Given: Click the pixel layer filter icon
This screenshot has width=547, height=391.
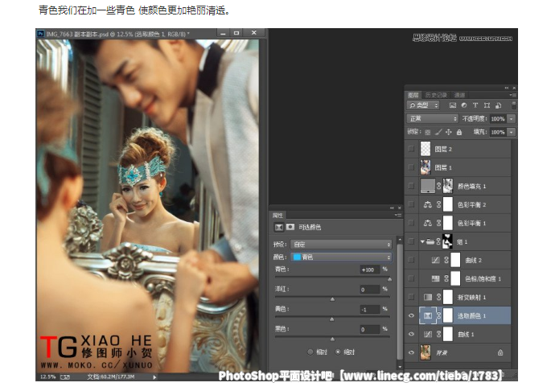Looking at the screenshot, I should tap(452, 105).
